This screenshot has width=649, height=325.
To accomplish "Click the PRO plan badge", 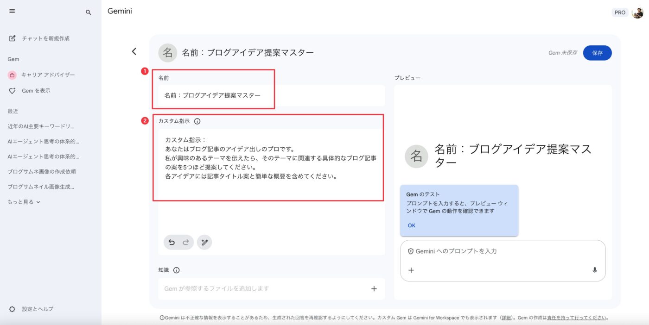I will [x=620, y=12].
